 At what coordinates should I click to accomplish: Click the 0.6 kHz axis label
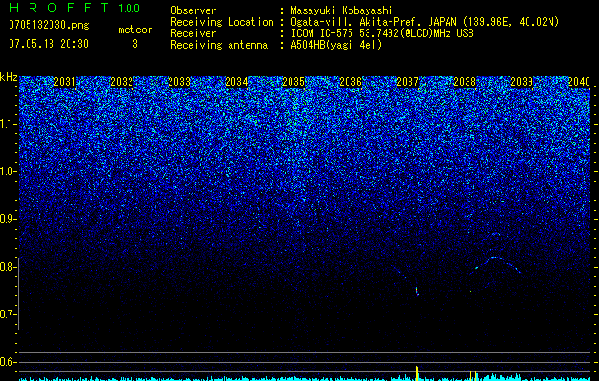coord(9,362)
